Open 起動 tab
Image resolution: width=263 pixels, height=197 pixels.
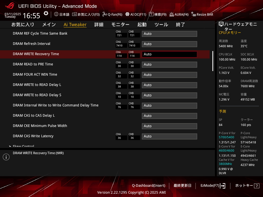(x=142, y=25)
